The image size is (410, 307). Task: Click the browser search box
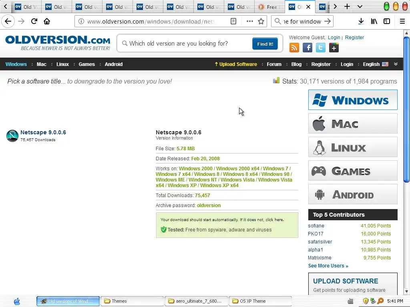302,22
